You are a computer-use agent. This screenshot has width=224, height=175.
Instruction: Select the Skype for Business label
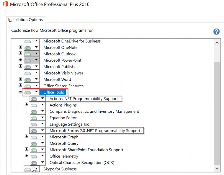60,169
